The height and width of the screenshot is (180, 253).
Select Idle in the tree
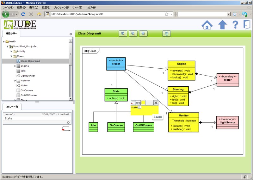tap(23, 71)
